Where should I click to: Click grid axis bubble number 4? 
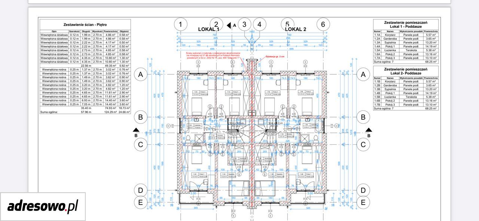tap(259, 25)
